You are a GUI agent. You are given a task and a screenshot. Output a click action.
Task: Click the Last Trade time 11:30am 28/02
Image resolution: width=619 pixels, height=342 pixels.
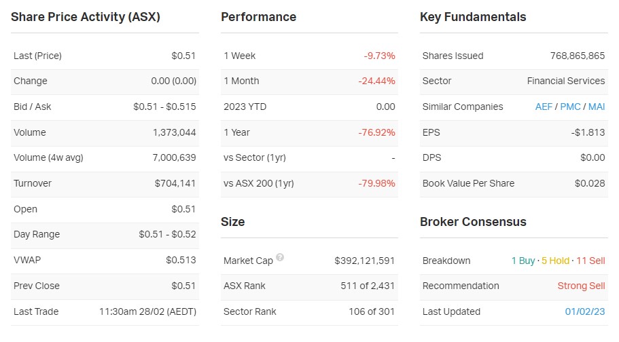point(147,311)
